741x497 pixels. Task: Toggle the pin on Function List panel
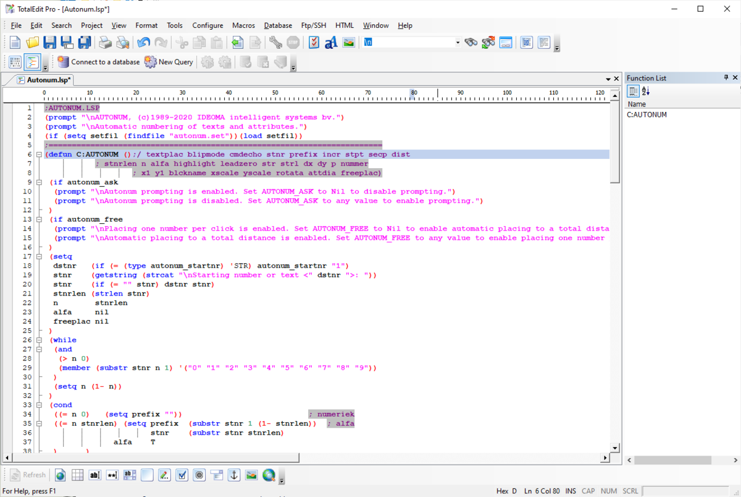(x=726, y=78)
